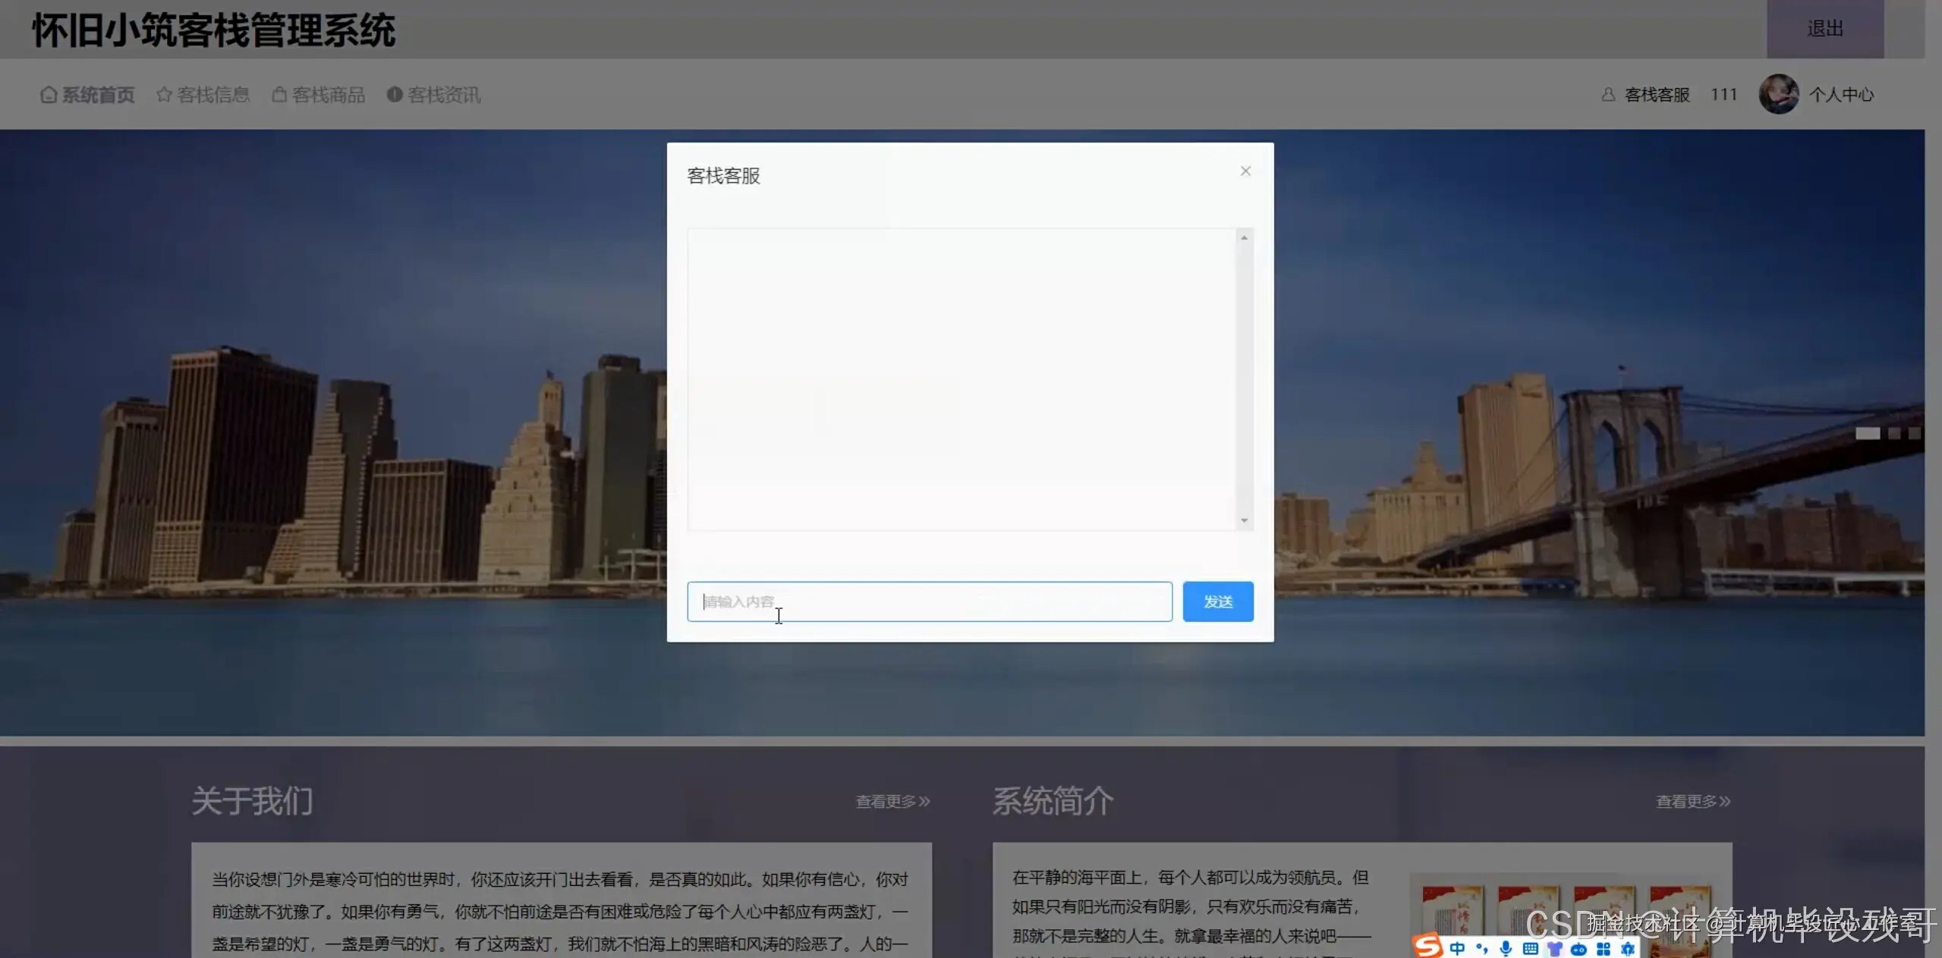Click the bag icon next to 客栈商品
This screenshot has height=958, width=1942.
tap(279, 94)
